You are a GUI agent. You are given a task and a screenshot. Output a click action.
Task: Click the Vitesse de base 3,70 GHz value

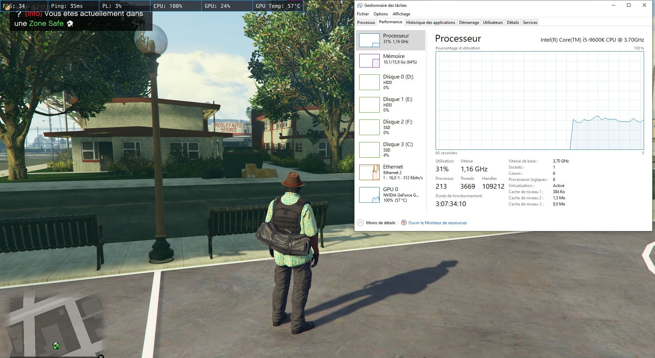pos(561,161)
